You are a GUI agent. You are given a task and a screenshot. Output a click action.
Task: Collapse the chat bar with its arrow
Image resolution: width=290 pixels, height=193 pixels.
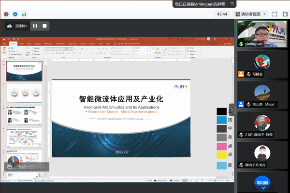click(44, 167)
